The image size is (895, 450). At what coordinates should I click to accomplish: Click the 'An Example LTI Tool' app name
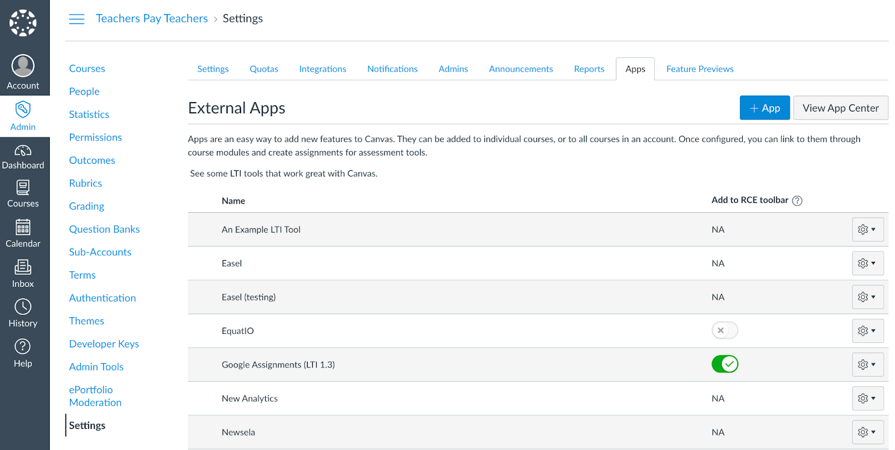(261, 229)
